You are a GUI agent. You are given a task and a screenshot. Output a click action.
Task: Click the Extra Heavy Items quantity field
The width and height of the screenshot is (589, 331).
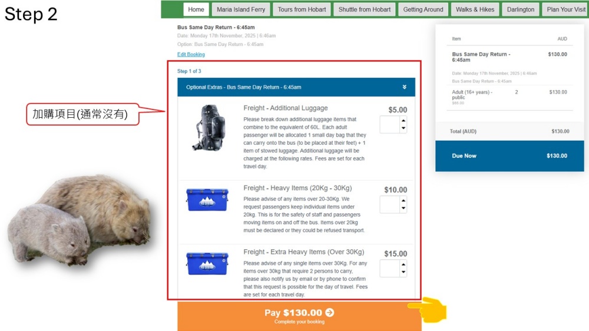coord(390,269)
